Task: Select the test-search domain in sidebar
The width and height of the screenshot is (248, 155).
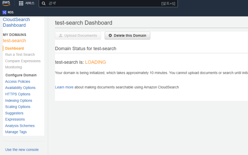Action: click(14, 41)
